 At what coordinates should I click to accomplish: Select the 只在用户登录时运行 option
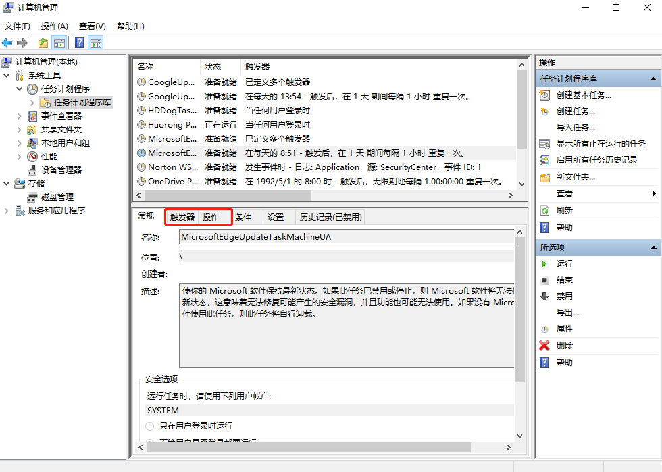[x=149, y=426]
